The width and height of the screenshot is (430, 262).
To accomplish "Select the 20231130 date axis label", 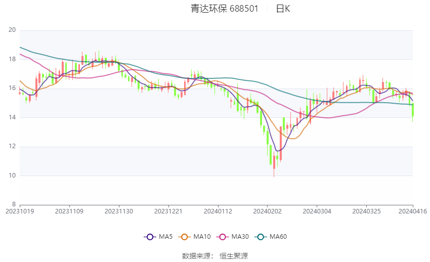I will click(x=119, y=211).
